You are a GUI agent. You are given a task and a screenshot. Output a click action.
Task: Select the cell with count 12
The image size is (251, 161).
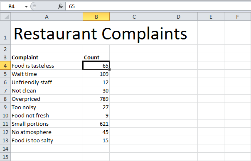[96, 82]
